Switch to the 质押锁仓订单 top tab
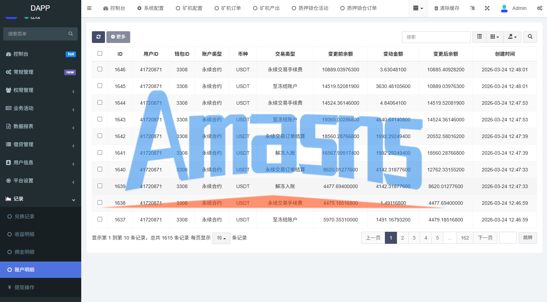The width and height of the screenshot is (547, 302). pos(359,8)
